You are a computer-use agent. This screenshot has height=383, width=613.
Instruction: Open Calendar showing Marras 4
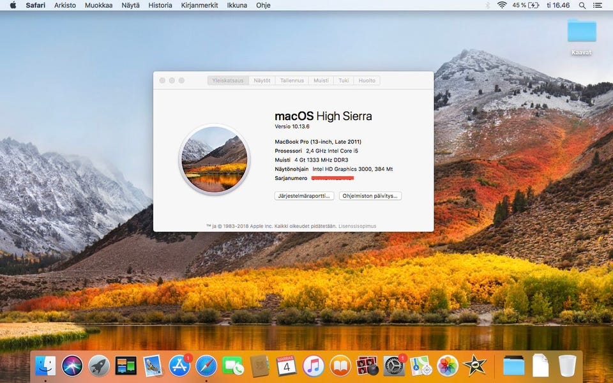point(287,366)
